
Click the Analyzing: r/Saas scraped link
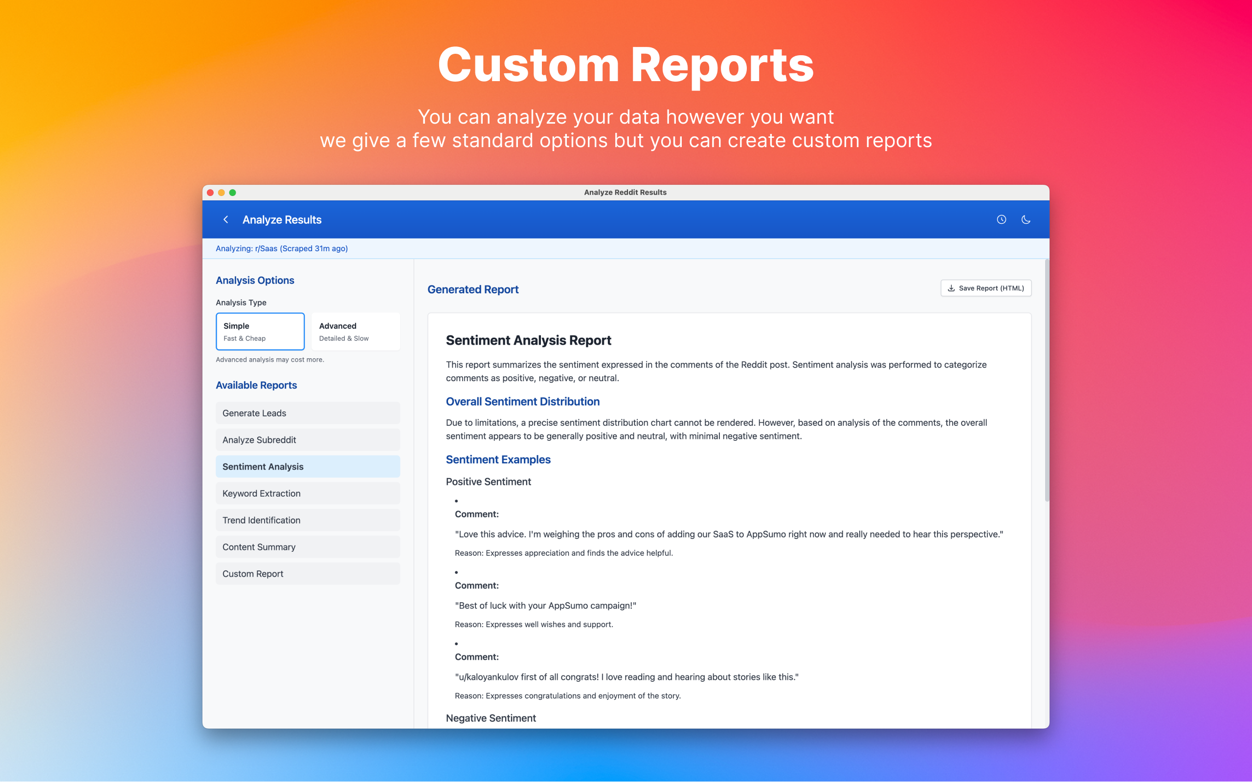(282, 248)
